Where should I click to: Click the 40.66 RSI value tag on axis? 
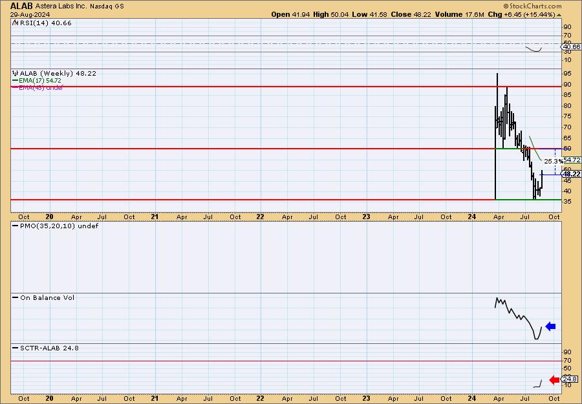point(572,47)
